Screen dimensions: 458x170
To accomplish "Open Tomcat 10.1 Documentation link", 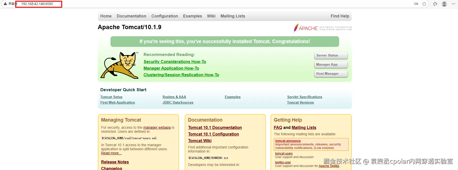I will [215, 127].
